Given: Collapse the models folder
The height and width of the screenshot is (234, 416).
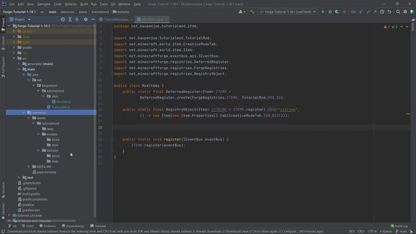Looking at the screenshot, I should pyautogui.click(x=38, y=135).
